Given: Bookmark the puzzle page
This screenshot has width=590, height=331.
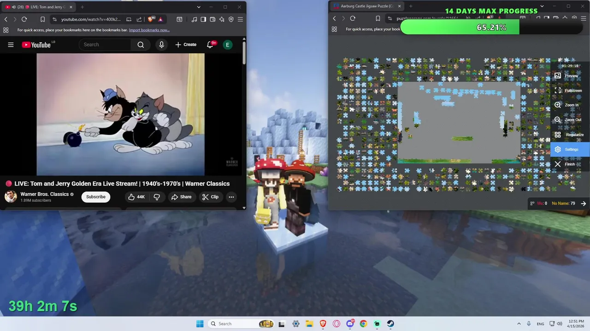Looking at the screenshot, I should click(x=378, y=18).
